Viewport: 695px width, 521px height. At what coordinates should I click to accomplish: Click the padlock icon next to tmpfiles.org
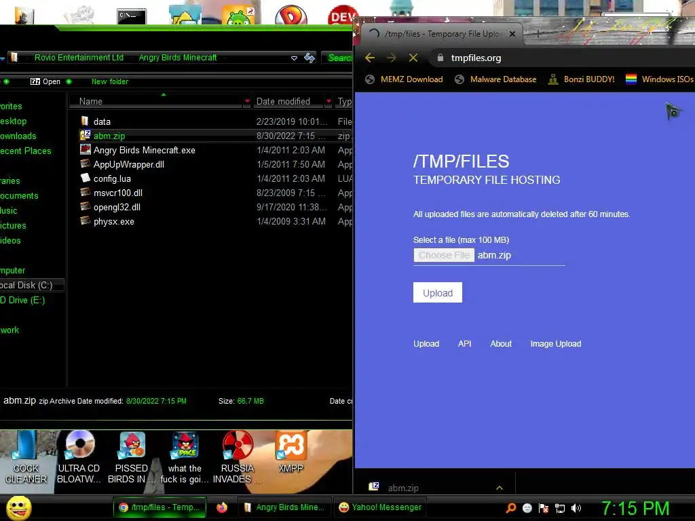[x=440, y=58]
